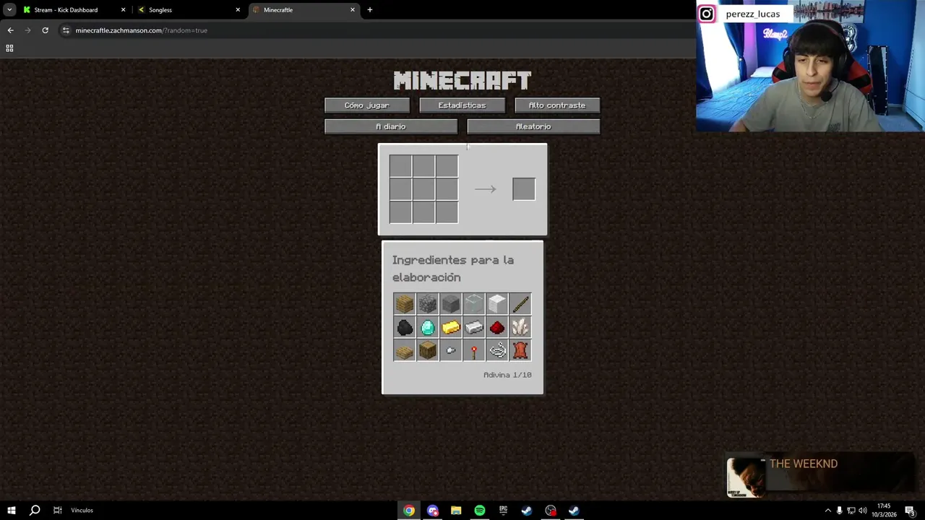Viewport: 925px width, 520px height.
Task: Choose the string ingredient
Action: 497,350
